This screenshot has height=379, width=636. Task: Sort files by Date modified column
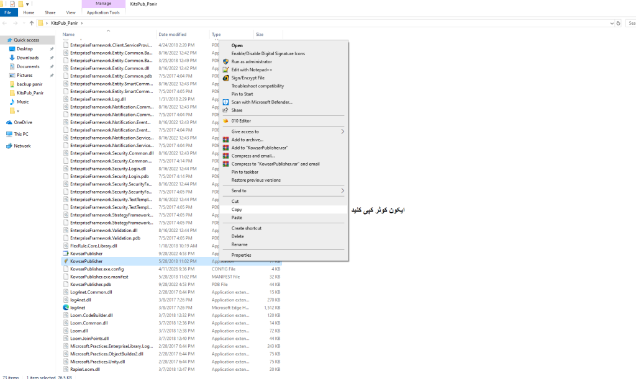pyautogui.click(x=172, y=35)
